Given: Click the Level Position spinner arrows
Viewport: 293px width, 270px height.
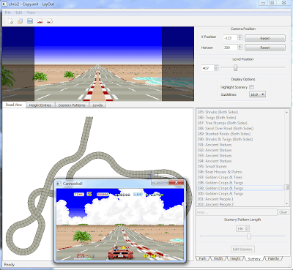Looking at the screenshot, I should 216,68.
